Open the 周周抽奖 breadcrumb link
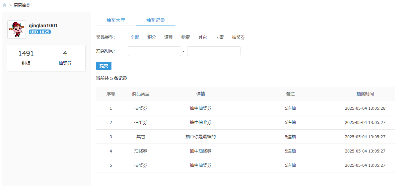 point(22,5)
